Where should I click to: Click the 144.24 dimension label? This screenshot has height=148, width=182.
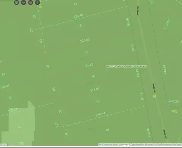point(165,69)
